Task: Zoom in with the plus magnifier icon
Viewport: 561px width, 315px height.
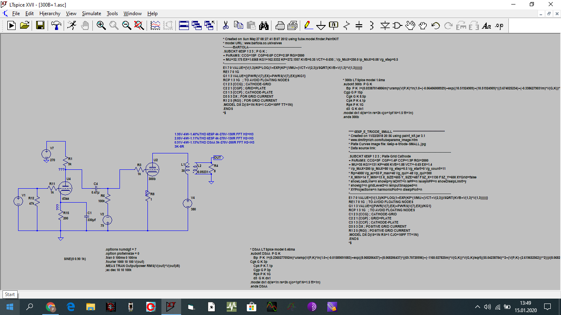Action: pyautogui.click(x=101, y=25)
